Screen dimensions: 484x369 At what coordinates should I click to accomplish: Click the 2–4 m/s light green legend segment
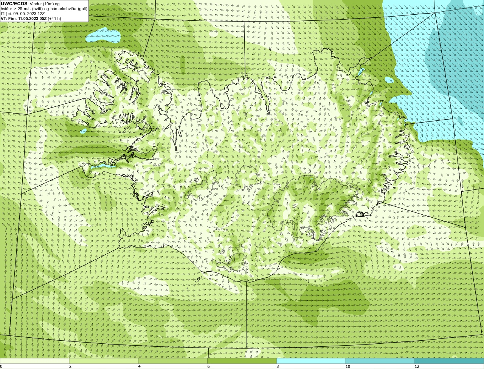104,361
